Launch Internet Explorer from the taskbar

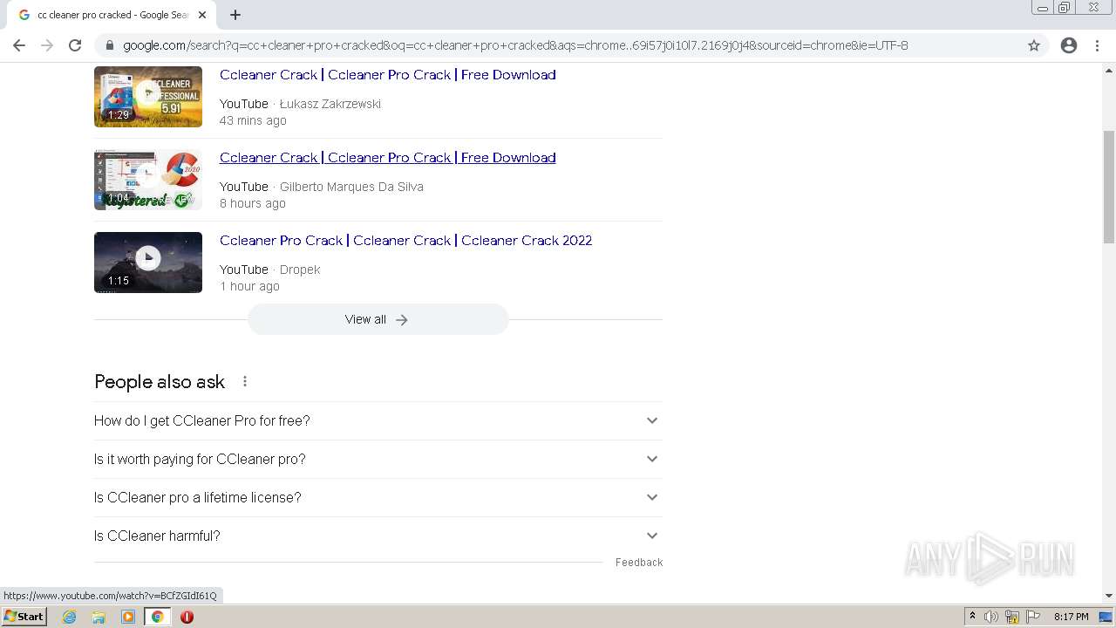pyautogui.click(x=69, y=617)
